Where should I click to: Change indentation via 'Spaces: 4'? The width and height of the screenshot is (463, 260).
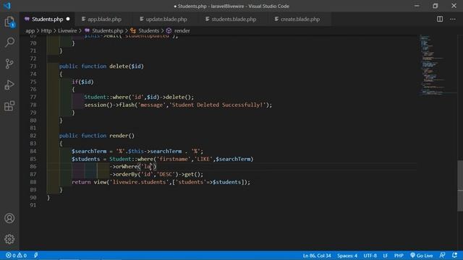pos(347,256)
